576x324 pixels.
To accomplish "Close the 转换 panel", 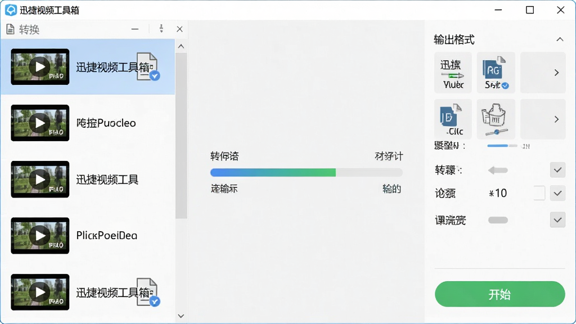I will pos(179,29).
